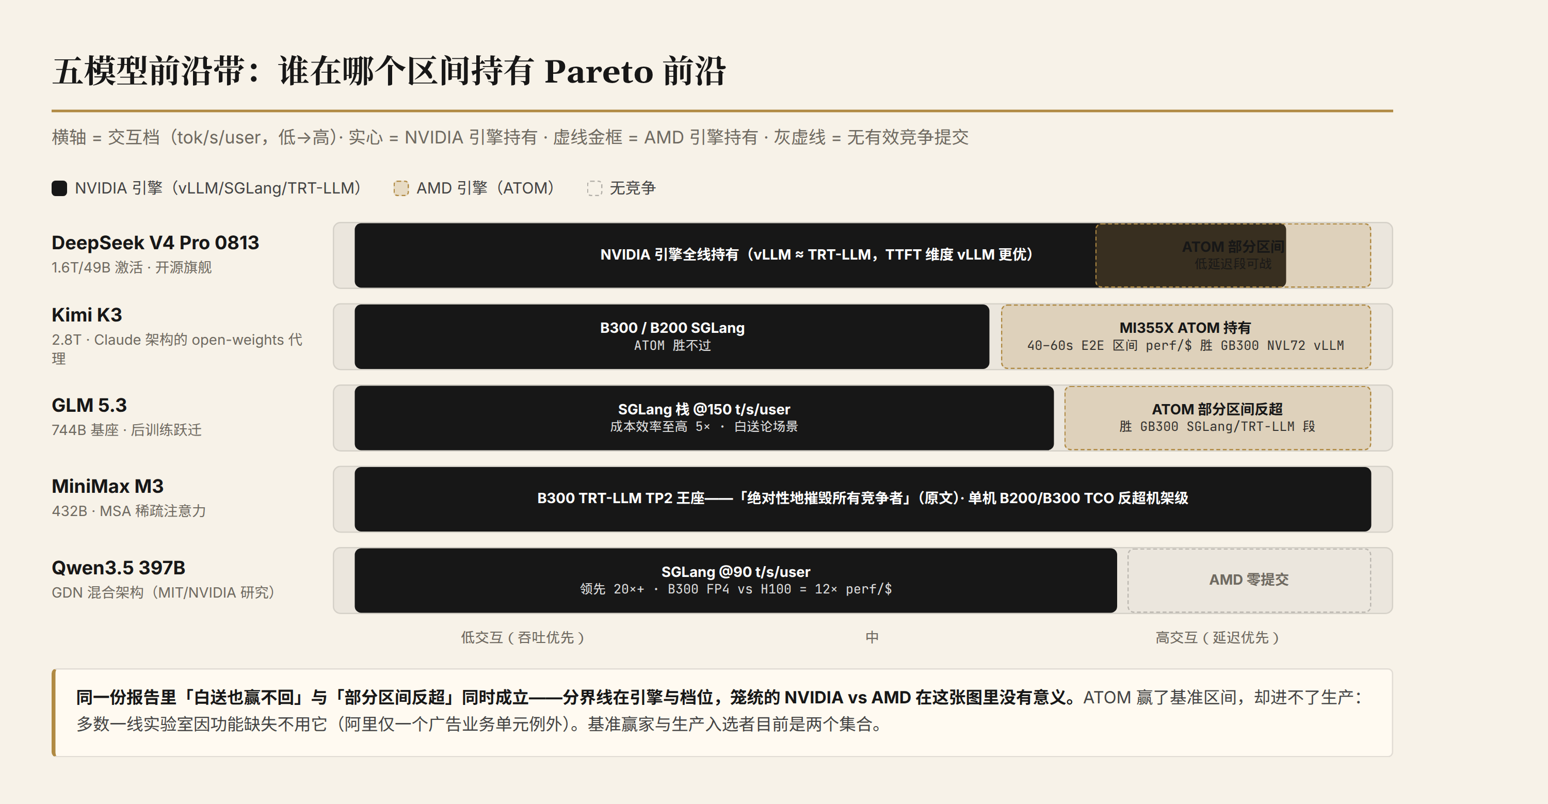Click the Kimi K3 description 2.8T · Claude 架构
The image size is (1548, 804).
coord(178,349)
